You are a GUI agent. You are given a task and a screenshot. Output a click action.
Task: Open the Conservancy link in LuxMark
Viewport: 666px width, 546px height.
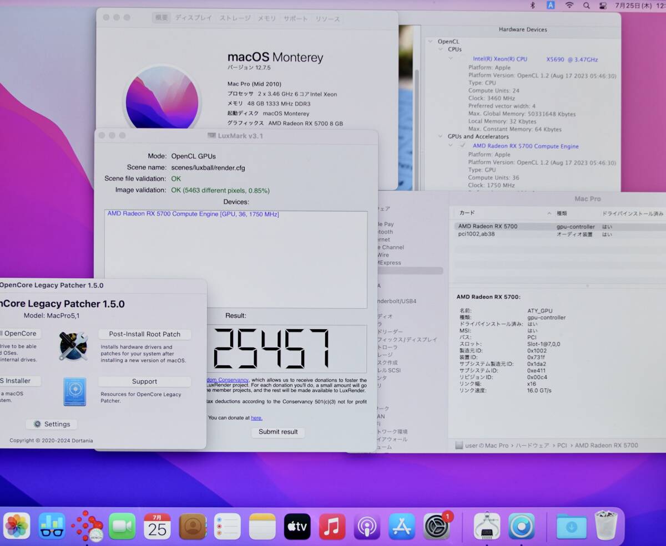tap(229, 380)
